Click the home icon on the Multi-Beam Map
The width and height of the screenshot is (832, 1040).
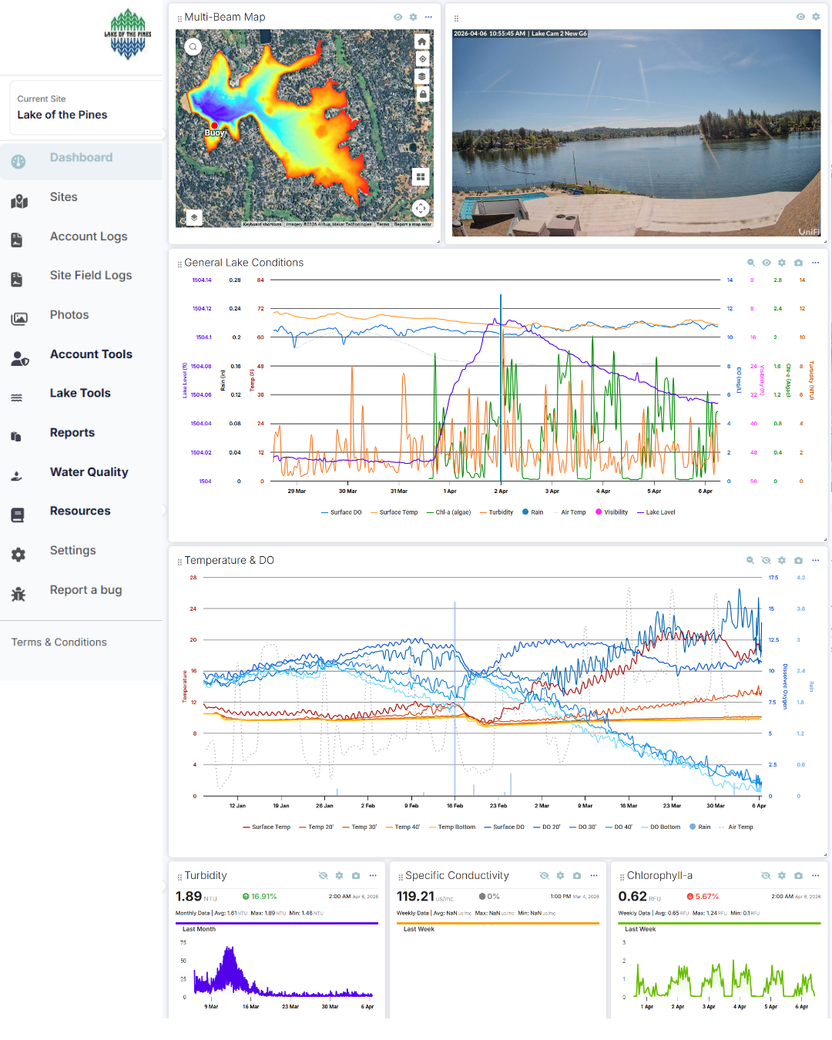(x=421, y=42)
